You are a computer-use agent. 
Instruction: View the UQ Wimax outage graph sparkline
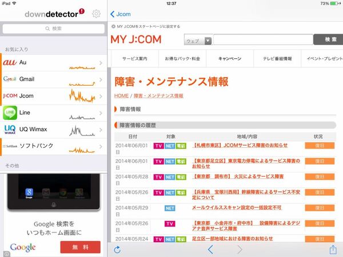(82, 130)
